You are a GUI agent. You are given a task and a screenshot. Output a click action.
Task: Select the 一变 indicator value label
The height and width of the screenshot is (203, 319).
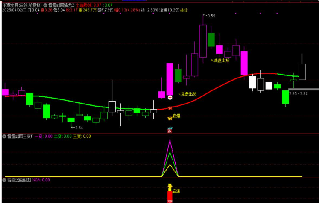click(x=38, y=136)
